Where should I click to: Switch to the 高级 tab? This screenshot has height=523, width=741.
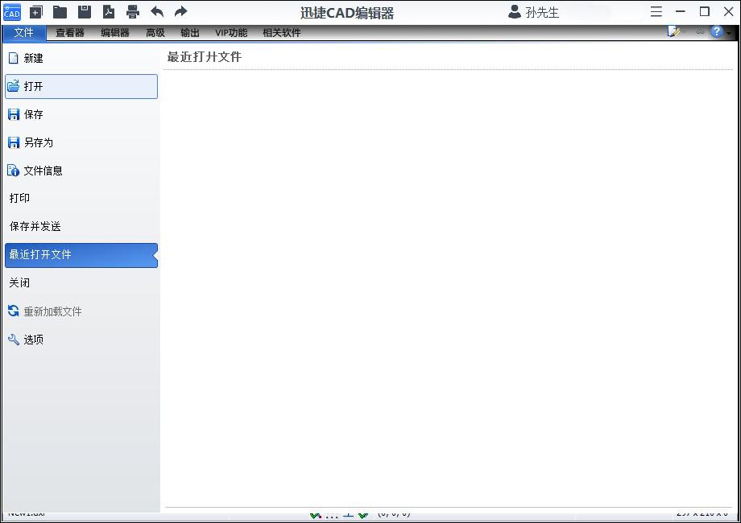(155, 32)
